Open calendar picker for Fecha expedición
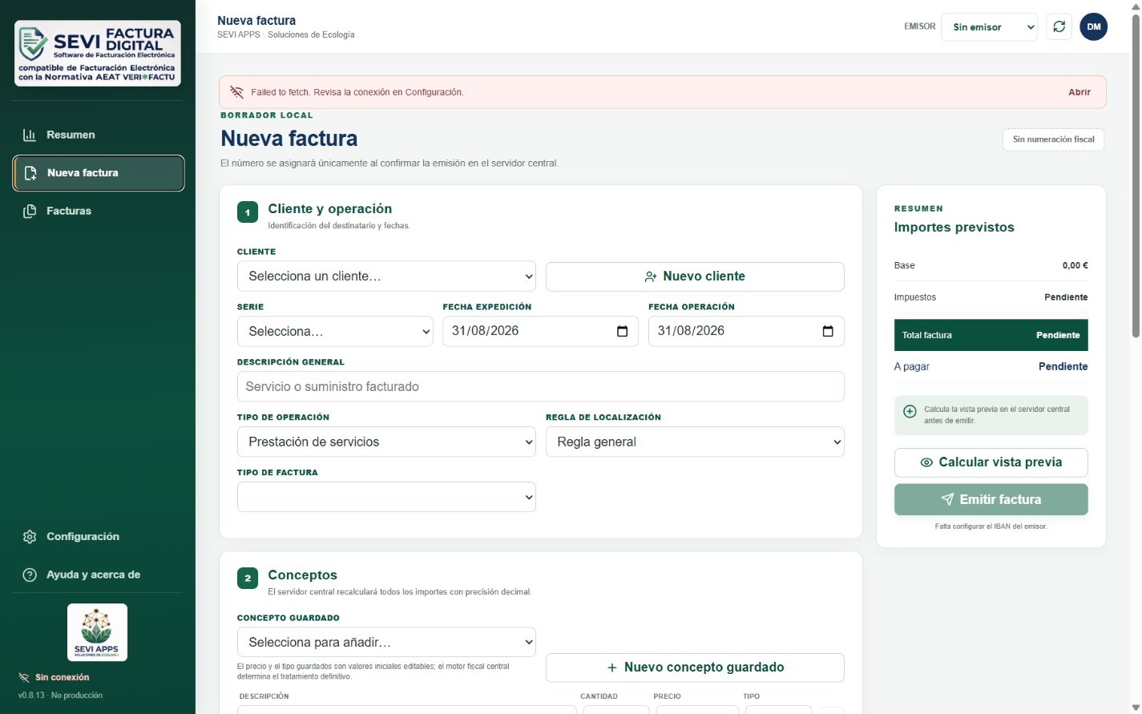The height and width of the screenshot is (714, 1142). 622,331
